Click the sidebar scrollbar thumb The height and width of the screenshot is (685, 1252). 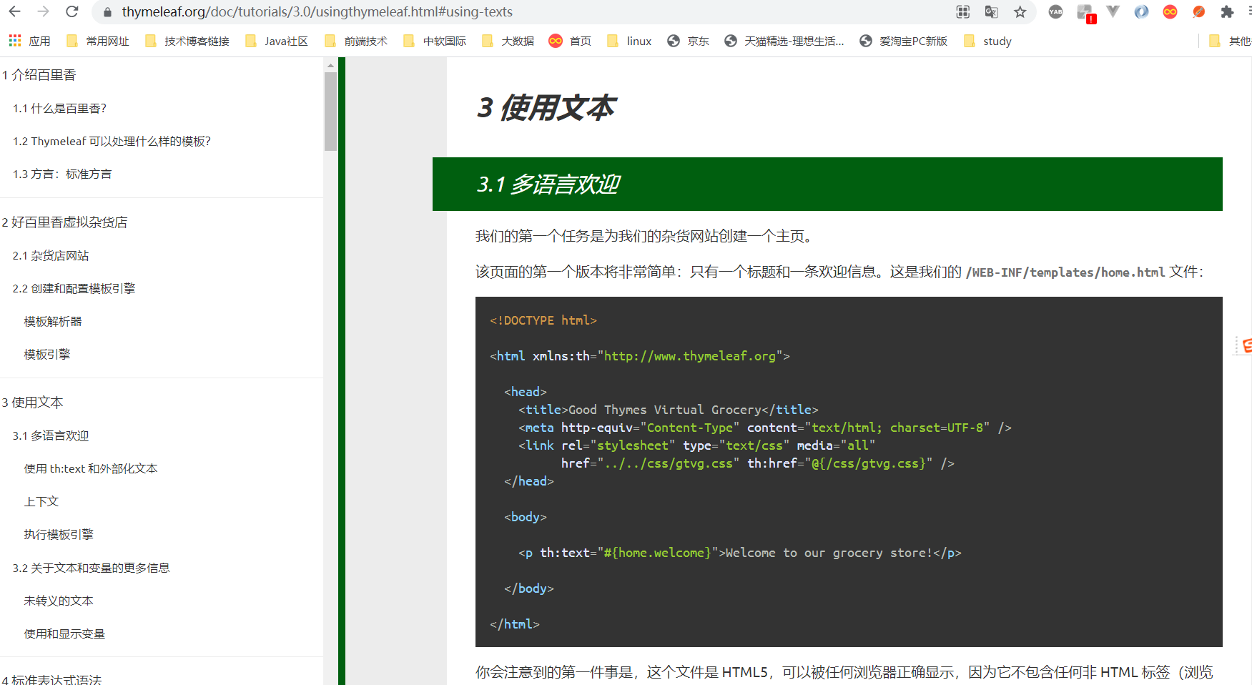(x=330, y=111)
